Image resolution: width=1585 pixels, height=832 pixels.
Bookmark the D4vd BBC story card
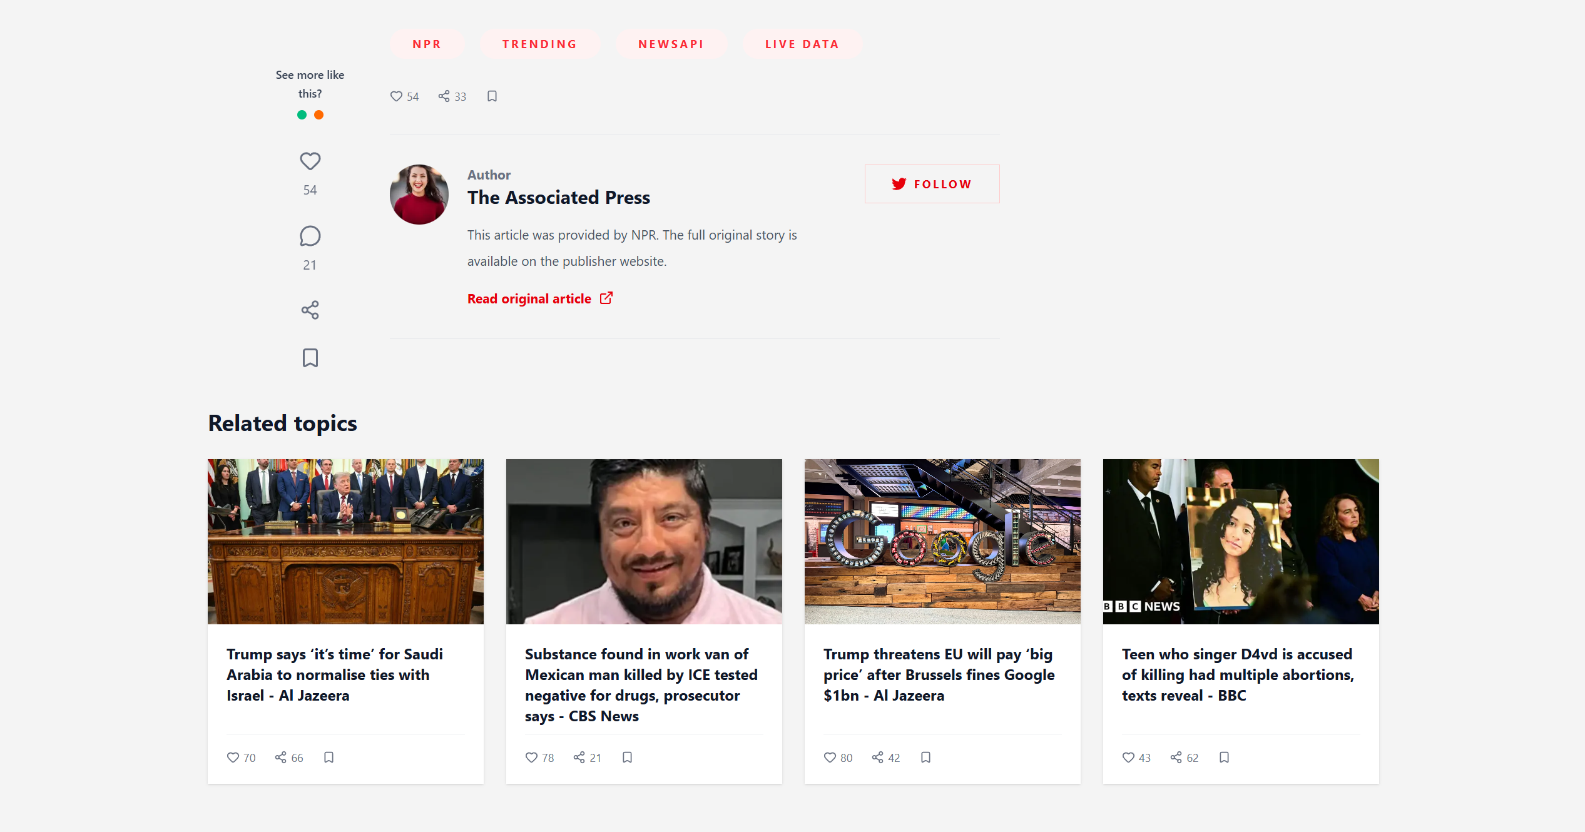1224,758
